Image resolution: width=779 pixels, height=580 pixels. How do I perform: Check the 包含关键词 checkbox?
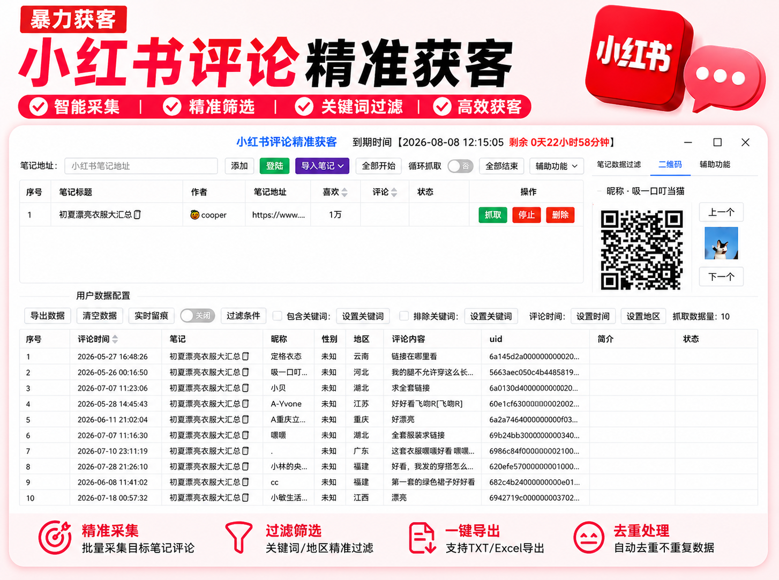(277, 316)
